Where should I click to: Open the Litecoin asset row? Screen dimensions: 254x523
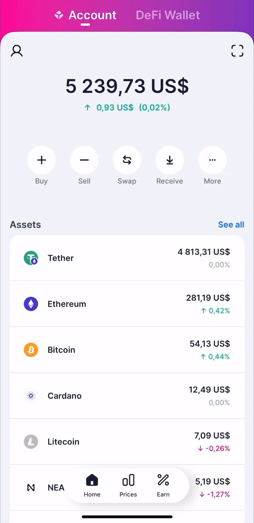127,442
